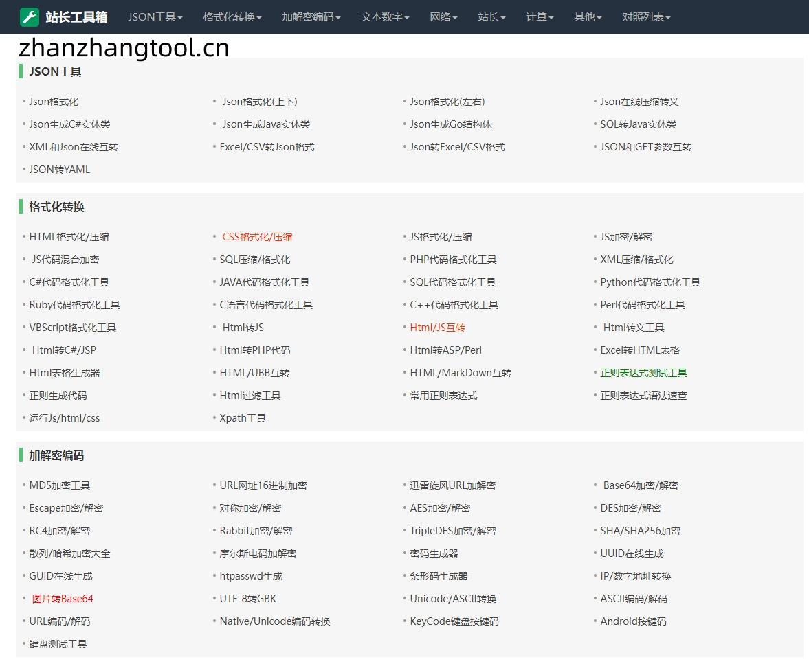Viewport: 809px width, 664px height.
Task: Open 密码生成器 link
Action: (434, 553)
